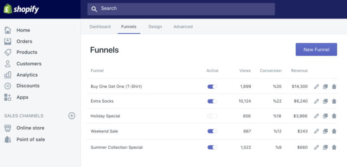The height and width of the screenshot is (167, 347).
Task: Open the Design tab
Action: pos(155,27)
